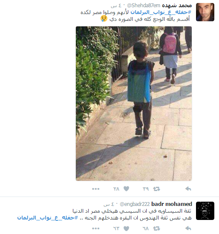Open the hashtag in badr mohamed's tweet
Image resolution: width=219 pixels, height=234 pixels.
coord(48,218)
